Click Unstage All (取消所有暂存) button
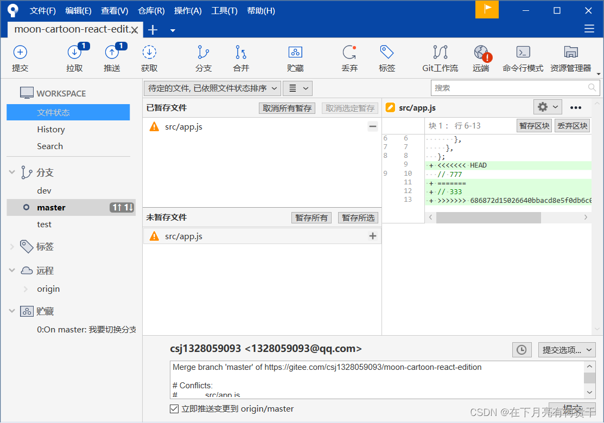604x423 pixels. 287,108
